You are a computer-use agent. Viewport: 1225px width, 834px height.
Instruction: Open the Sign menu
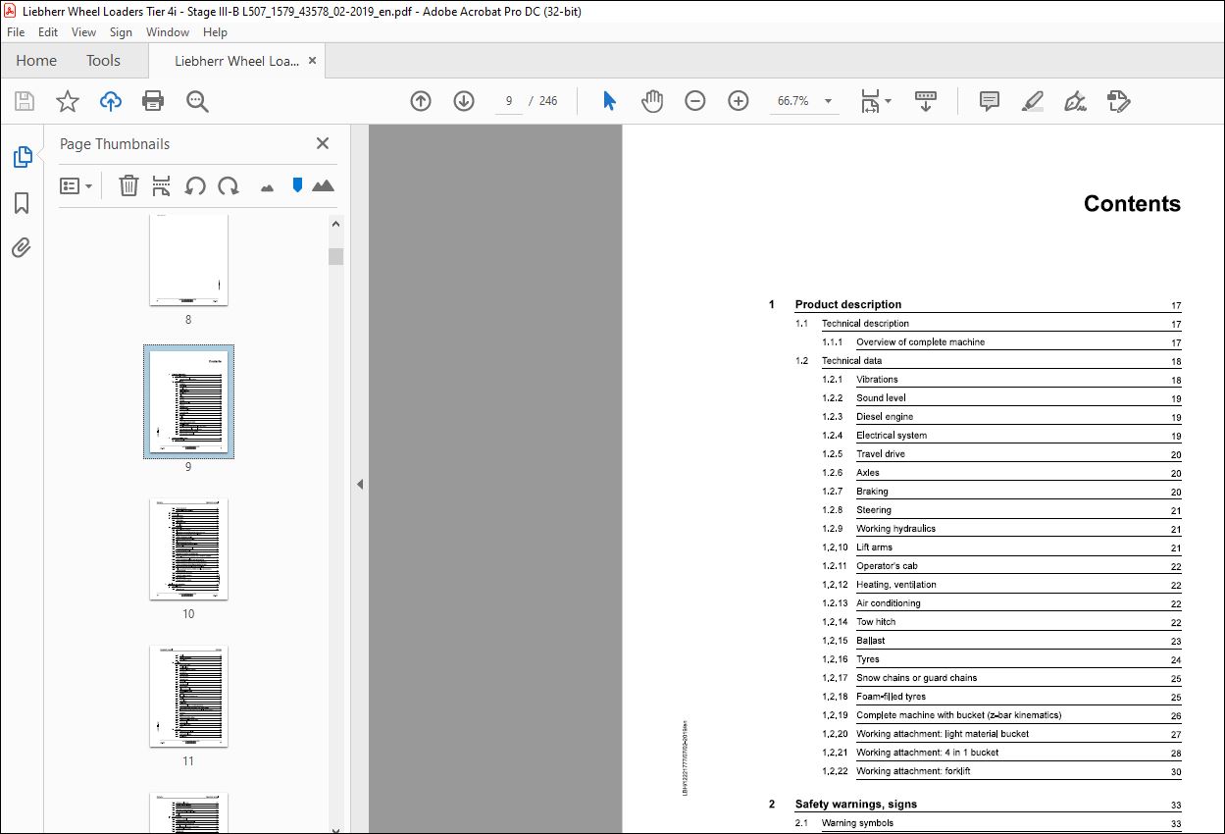pos(121,32)
